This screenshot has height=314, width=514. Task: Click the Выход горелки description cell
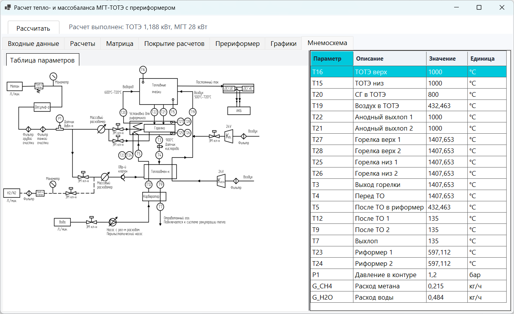point(390,185)
